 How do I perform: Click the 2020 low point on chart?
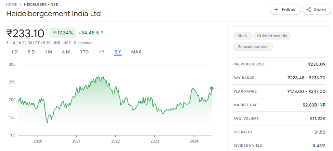47,122
